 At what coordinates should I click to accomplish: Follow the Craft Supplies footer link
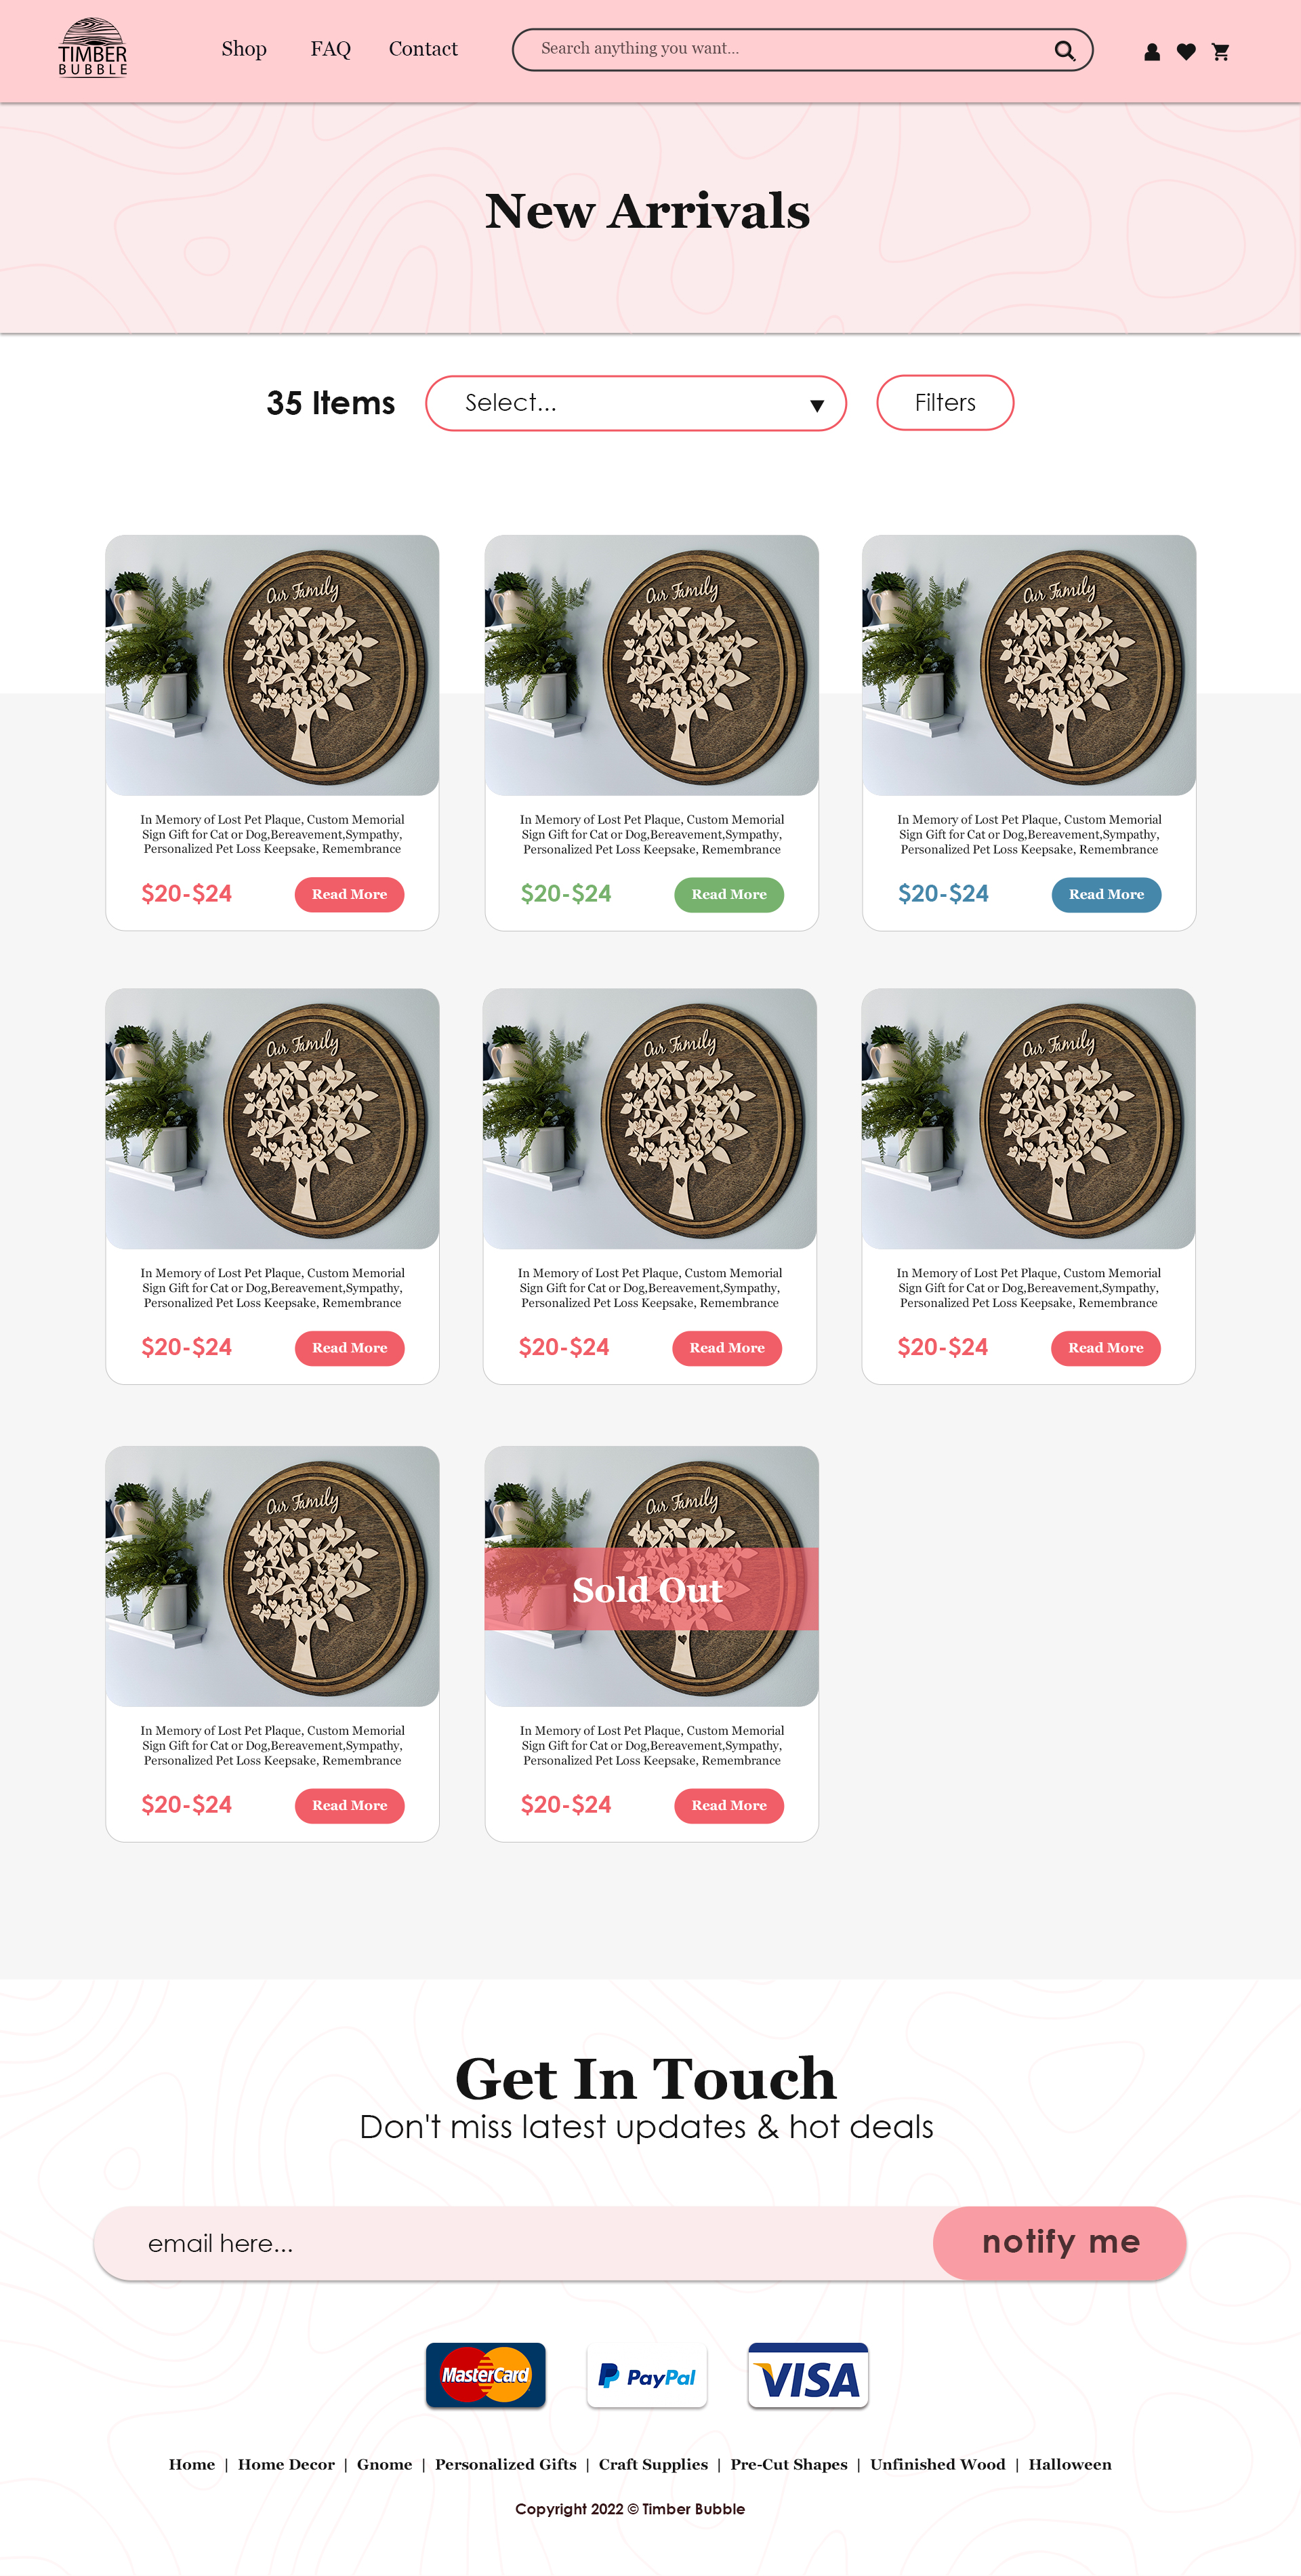click(x=653, y=2464)
